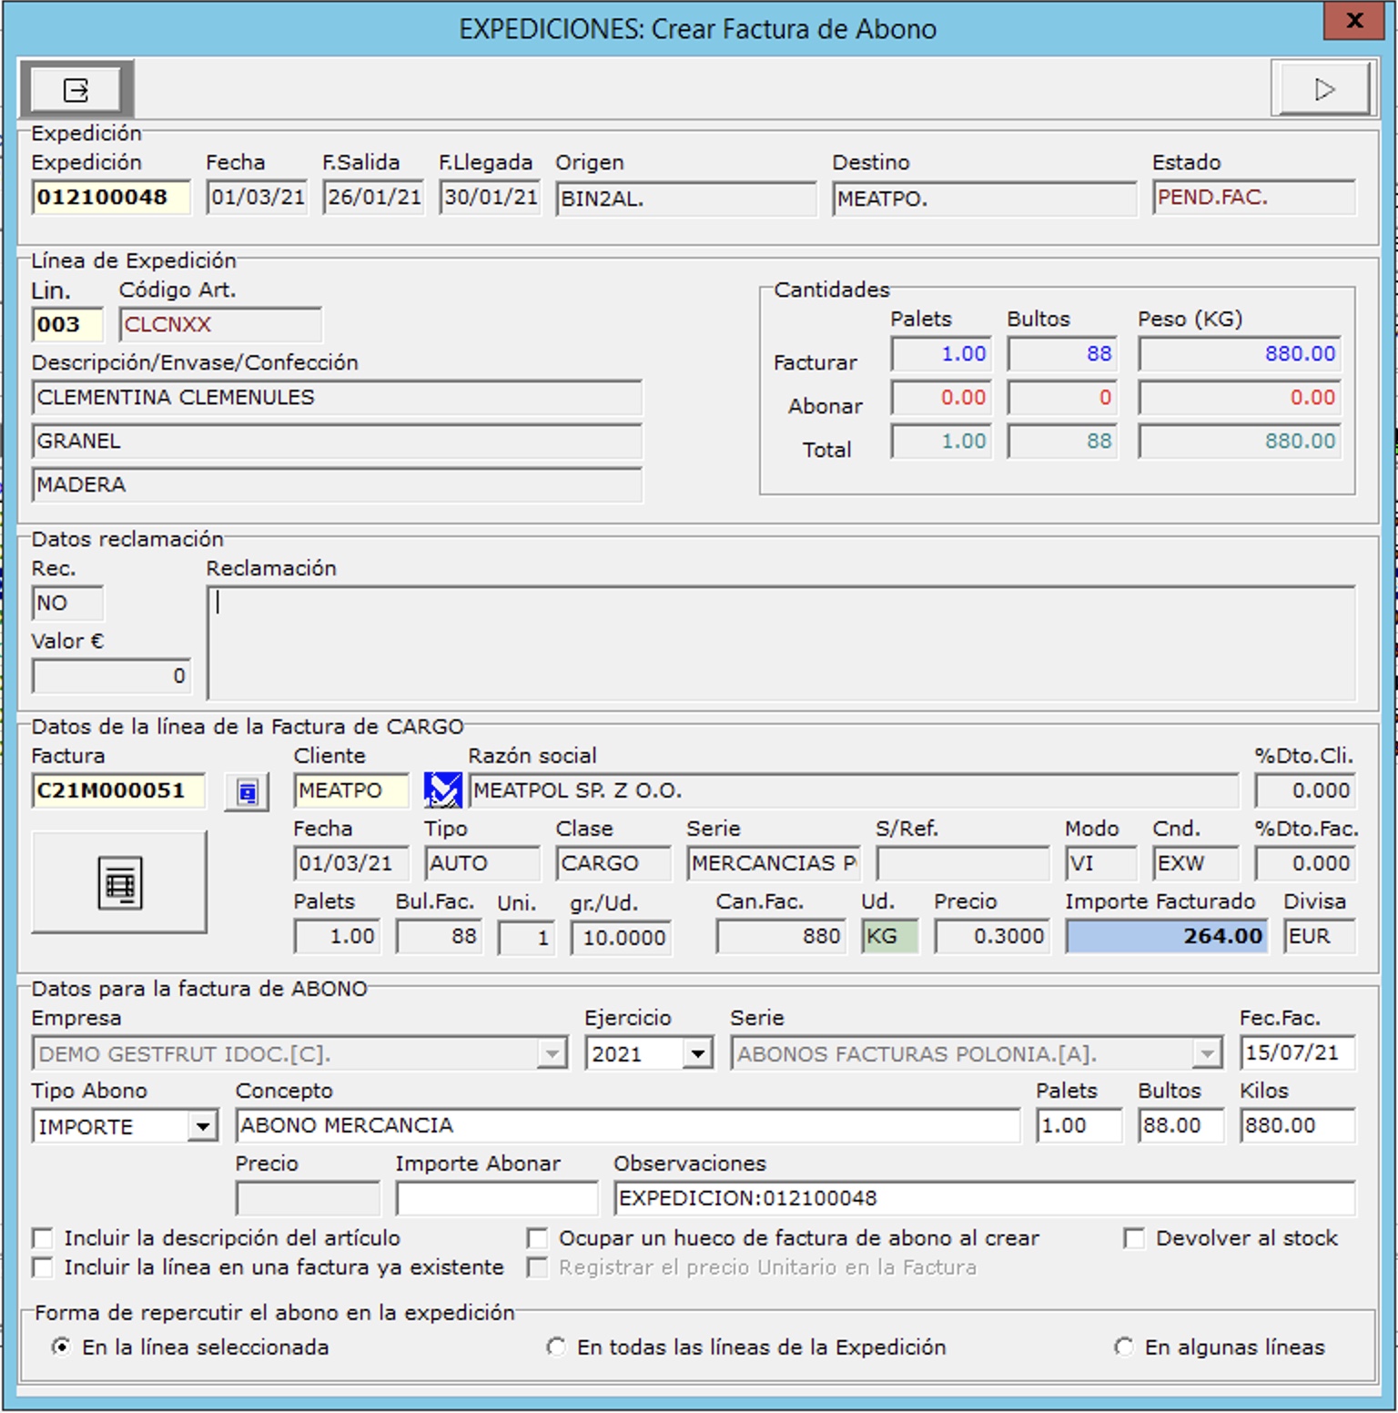The width and height of the screenshot is (1398, 1413).
Task: Select En todas las líneas de la Expedición
Action: [x=556, y=1347]
